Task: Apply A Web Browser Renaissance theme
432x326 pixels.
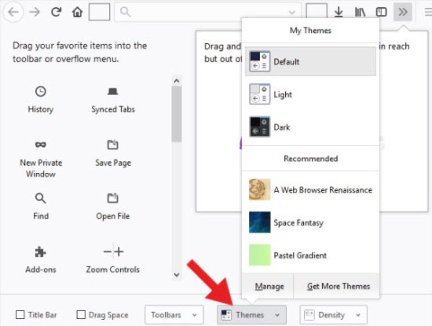Action: point(310,189)
